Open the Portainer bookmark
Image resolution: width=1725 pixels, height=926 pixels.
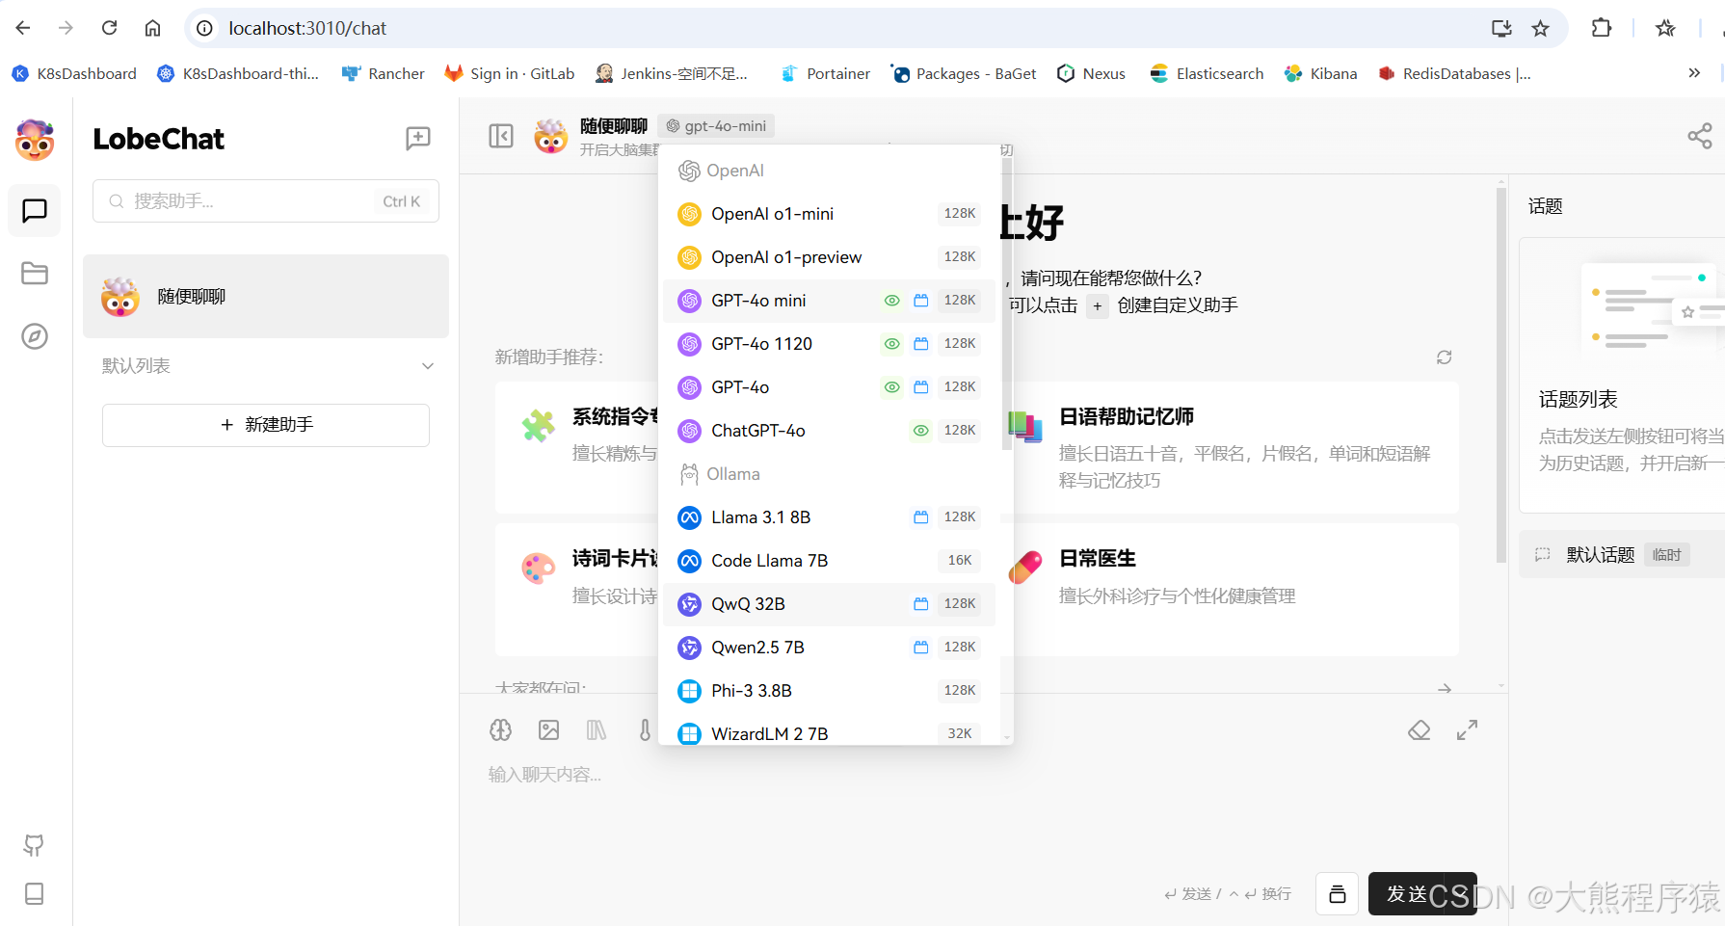click(x=825, y=73)
